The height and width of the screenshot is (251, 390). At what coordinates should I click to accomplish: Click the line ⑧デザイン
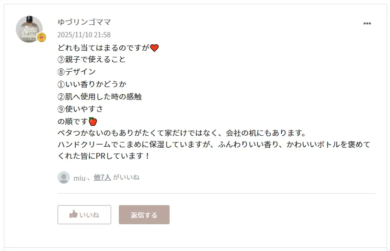77,72
